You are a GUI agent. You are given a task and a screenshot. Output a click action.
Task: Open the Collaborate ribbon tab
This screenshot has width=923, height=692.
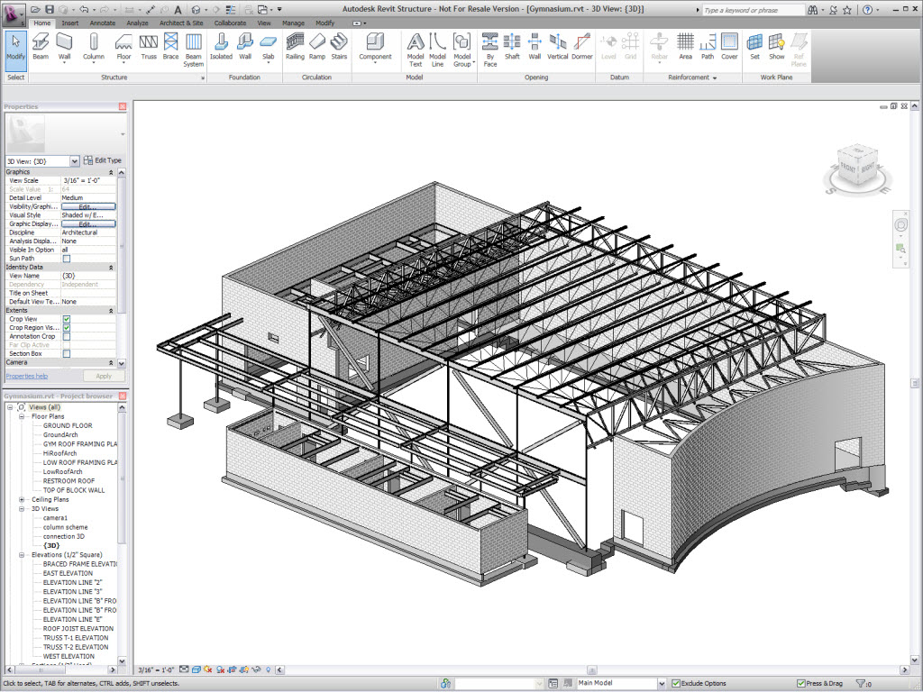(230, 23)
